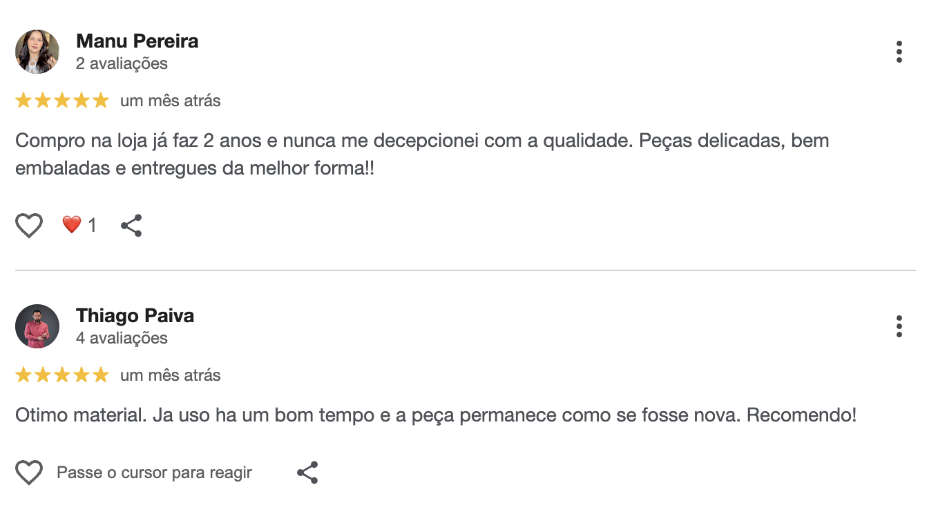
Task: Click the Manu Pereira reviewer name
Action: click(137, 41)
